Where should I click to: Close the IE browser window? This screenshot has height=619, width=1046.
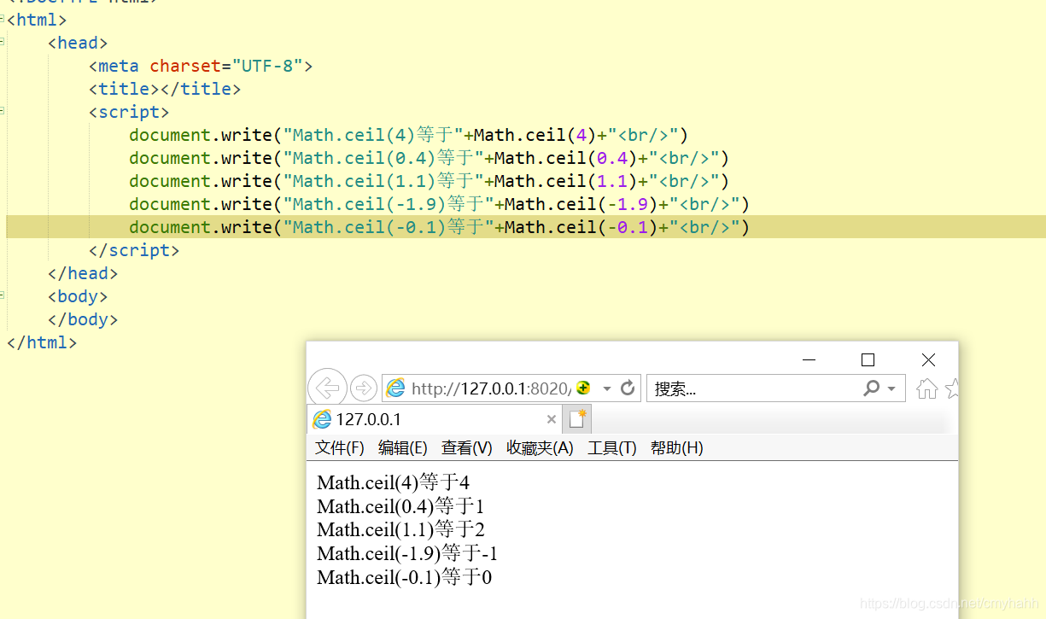pos(928,359)
